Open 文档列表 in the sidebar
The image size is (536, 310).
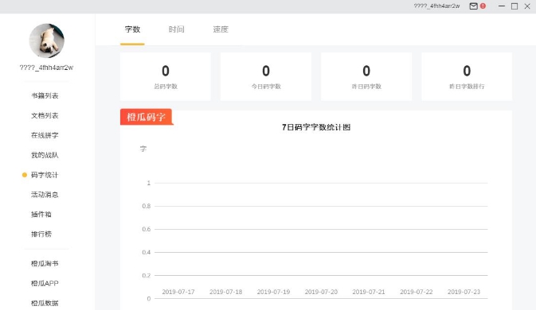[45, 115]
